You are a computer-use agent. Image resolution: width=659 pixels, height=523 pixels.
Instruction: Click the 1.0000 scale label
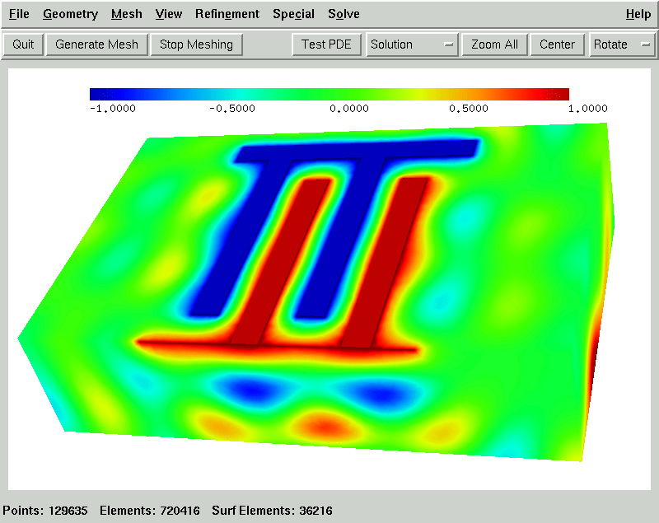pos(587,109)
